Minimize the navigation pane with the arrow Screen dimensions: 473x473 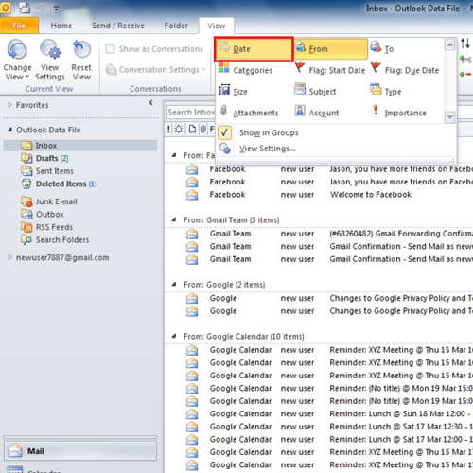pos(151,102)
